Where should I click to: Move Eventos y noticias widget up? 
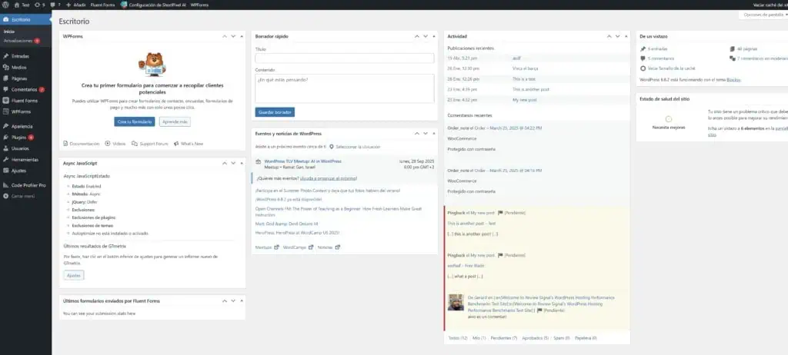point(416,134)
